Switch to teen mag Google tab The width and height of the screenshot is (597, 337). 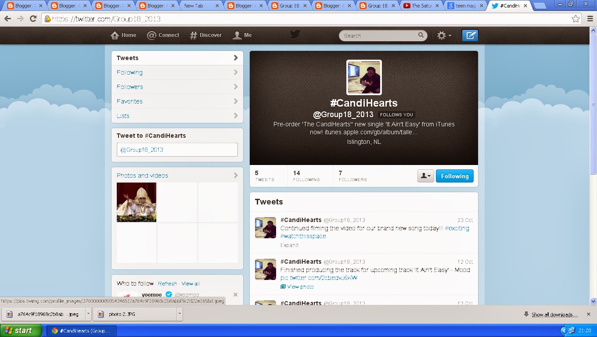click(464, 6)
